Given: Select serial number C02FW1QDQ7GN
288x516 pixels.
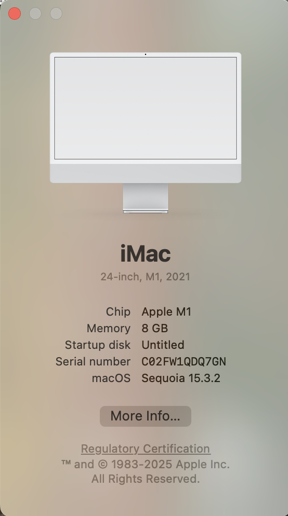Looking at the screenshot, I should [184, 362].
